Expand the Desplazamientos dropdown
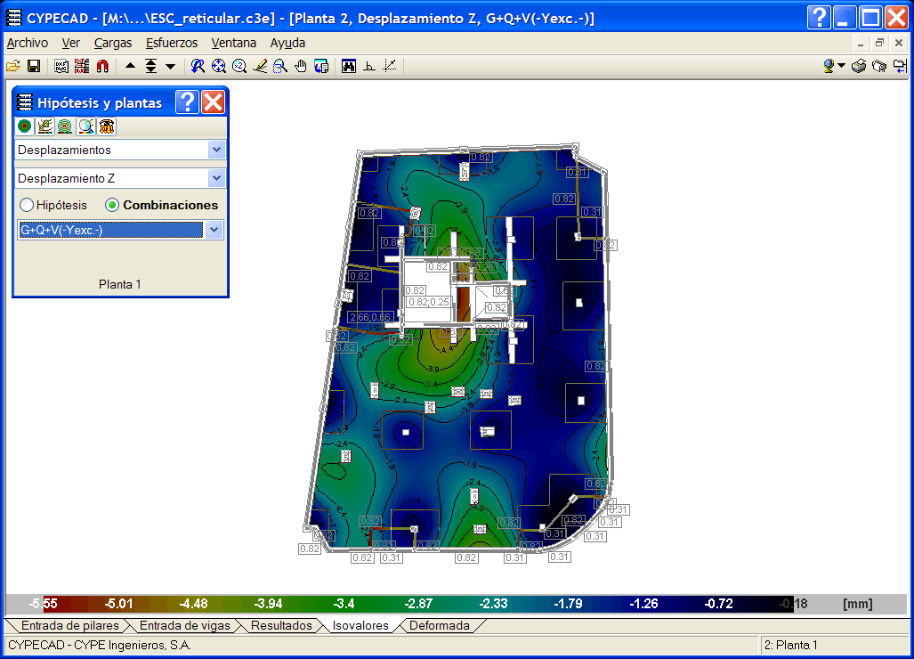 coord(216,151)
